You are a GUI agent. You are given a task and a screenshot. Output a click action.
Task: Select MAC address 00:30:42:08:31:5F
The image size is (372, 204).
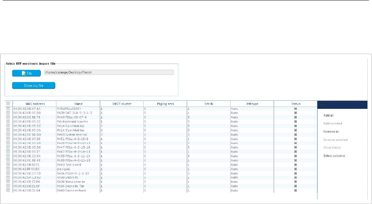point(27,186)
